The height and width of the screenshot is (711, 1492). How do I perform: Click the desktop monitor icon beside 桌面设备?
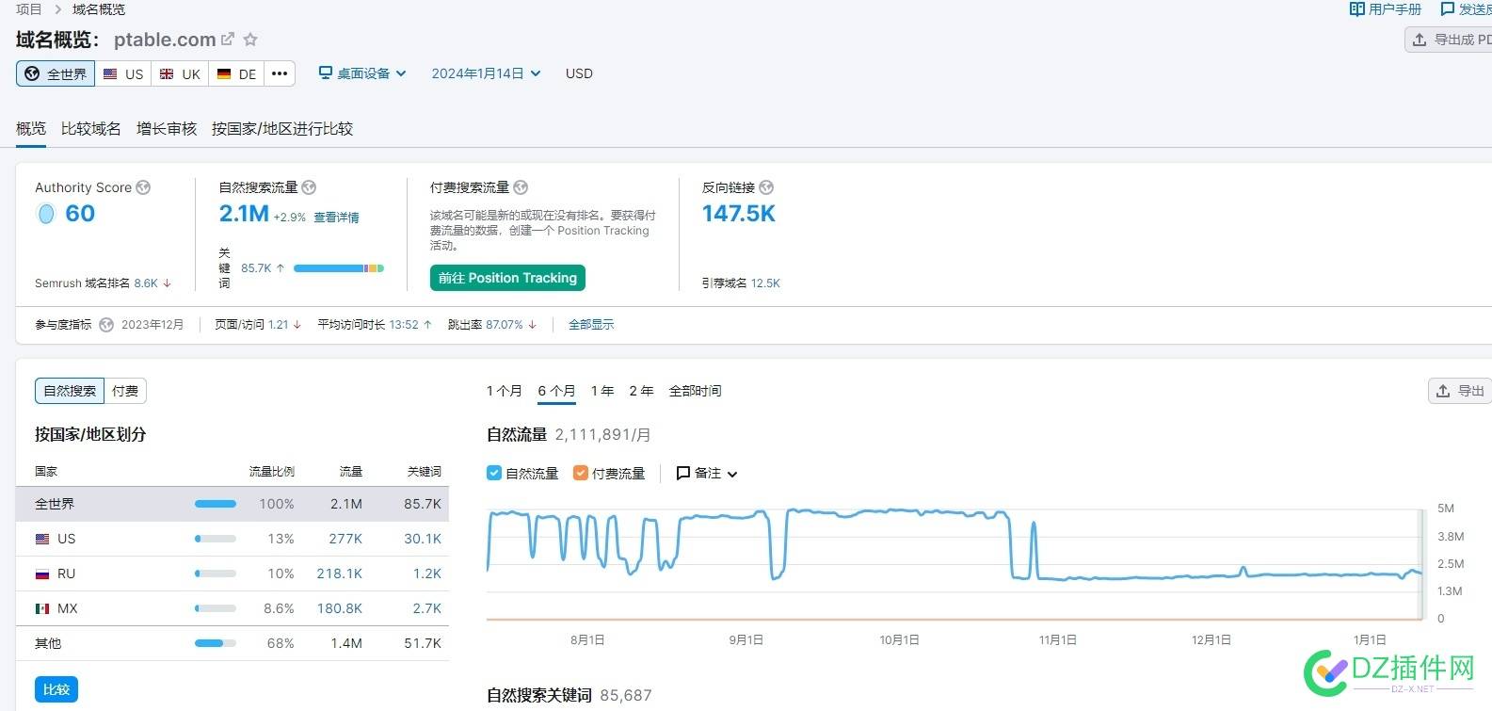click(326, 73)
